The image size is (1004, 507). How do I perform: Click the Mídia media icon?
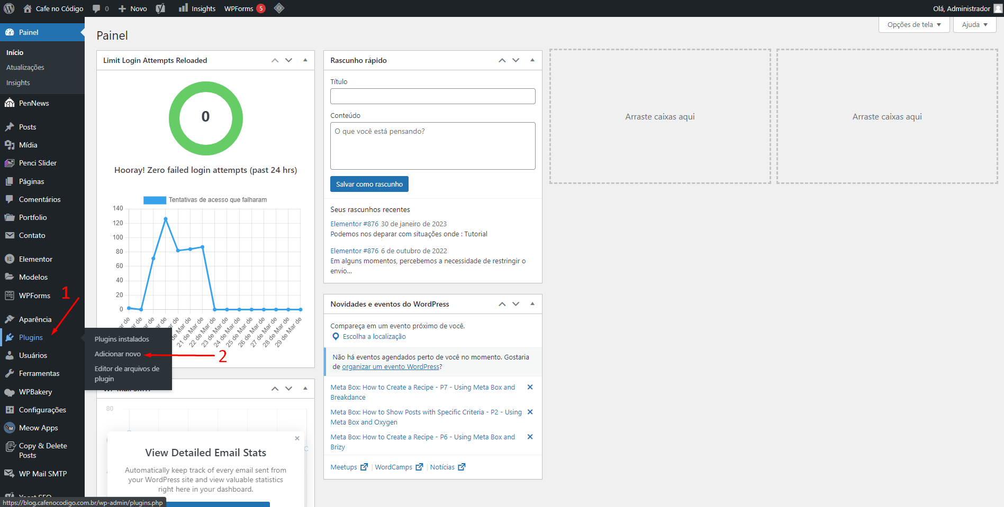(10, 145)
